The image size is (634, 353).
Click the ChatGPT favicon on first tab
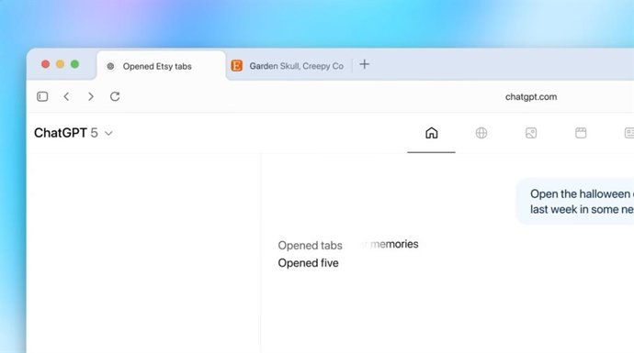pos(110,66)
